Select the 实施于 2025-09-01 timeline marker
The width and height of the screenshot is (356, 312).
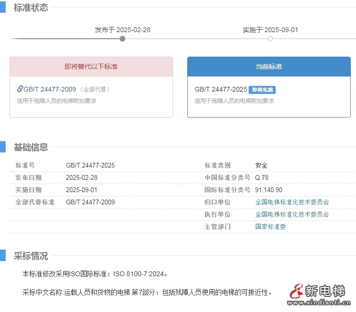270,39
